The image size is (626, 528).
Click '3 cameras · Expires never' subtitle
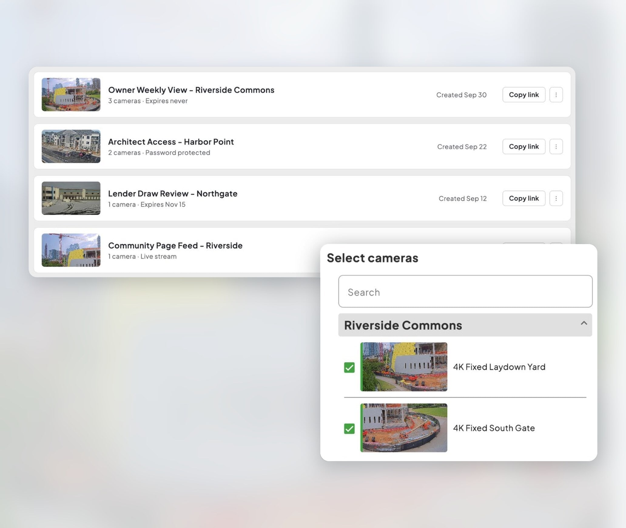148,101
